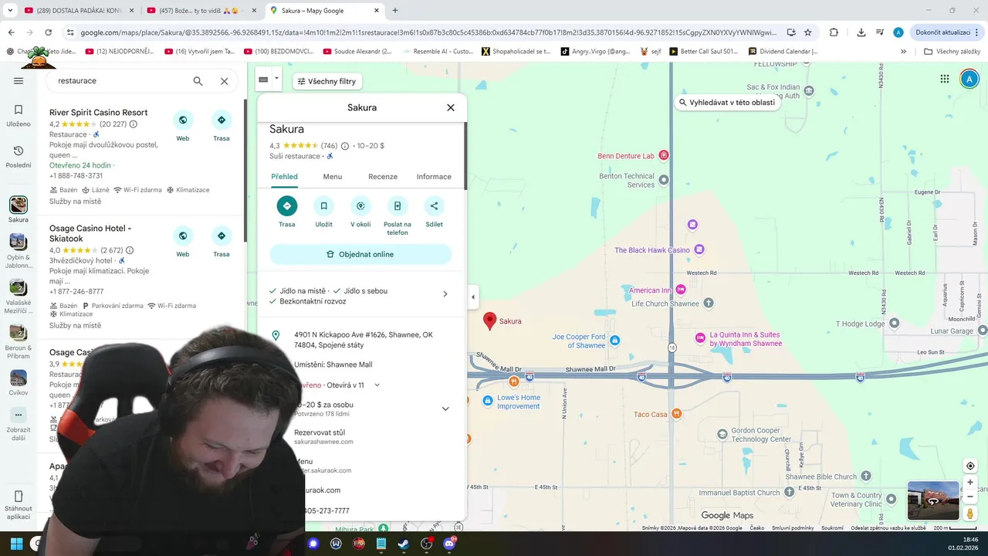988x556 pixels.
Task: Click Trasa directions button in Sakura panel
Action: [x=287, y=206]
